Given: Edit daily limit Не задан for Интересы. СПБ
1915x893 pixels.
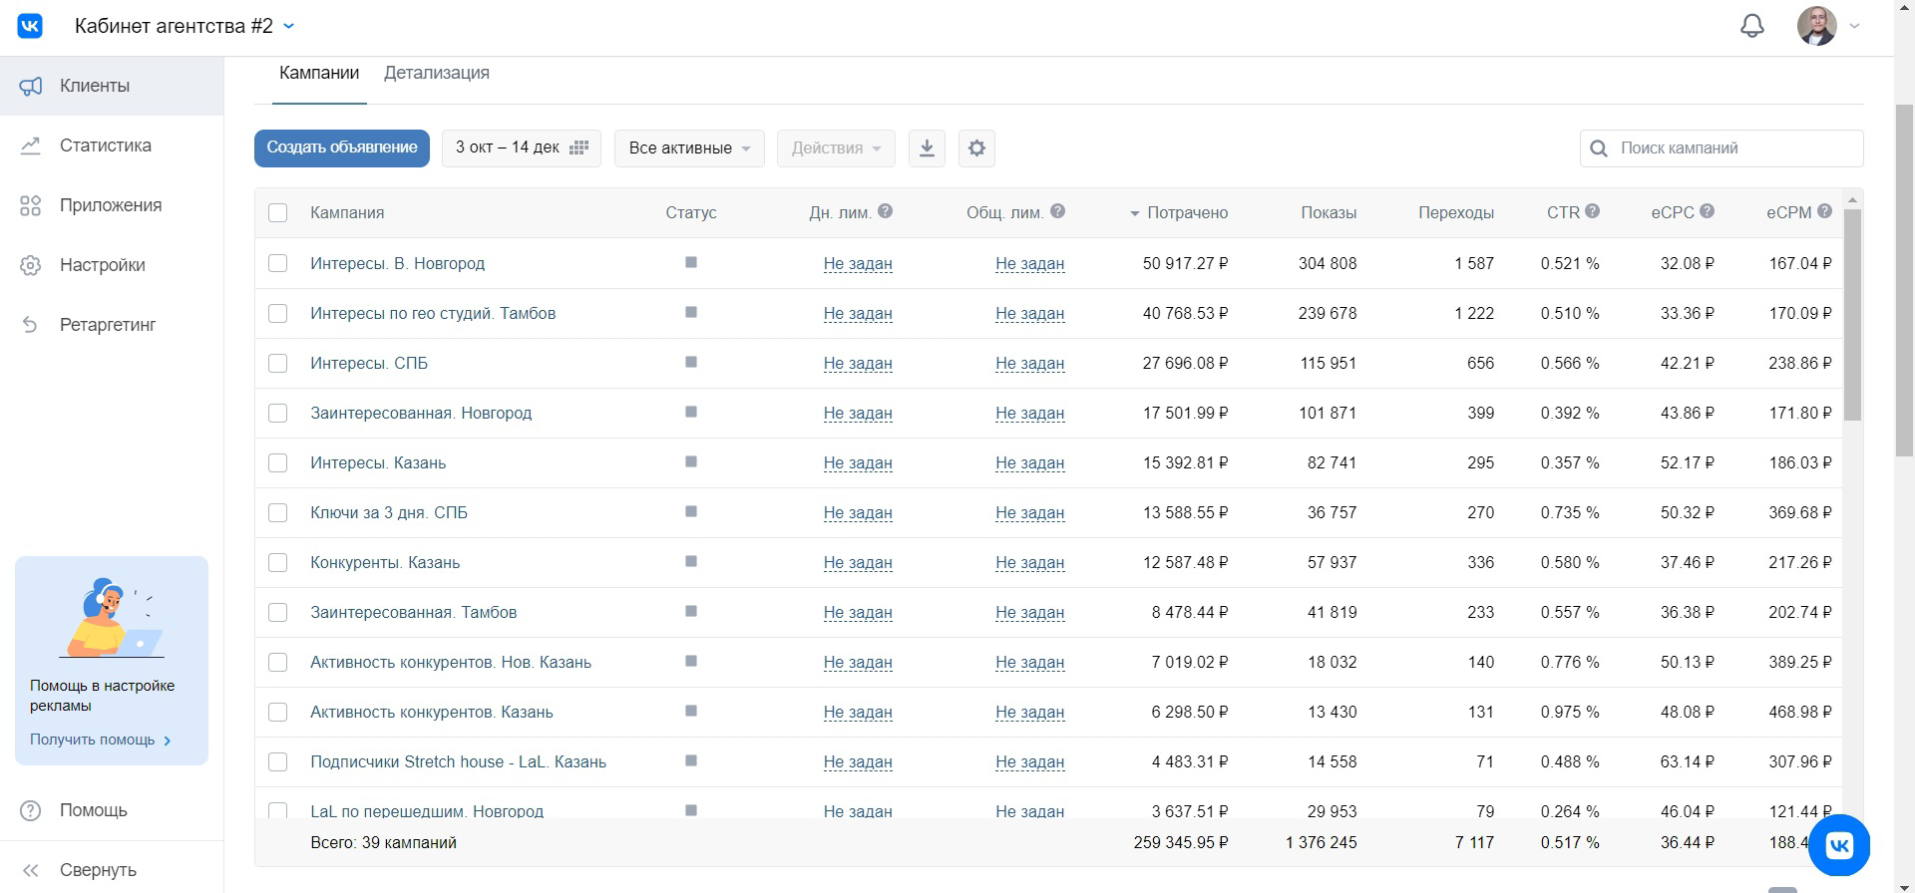Looking at the screenshot, I should [x=858, y=363].
